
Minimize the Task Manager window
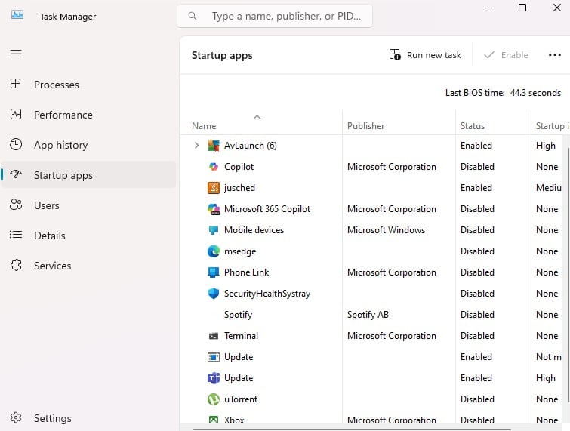(x=488, y=8)
